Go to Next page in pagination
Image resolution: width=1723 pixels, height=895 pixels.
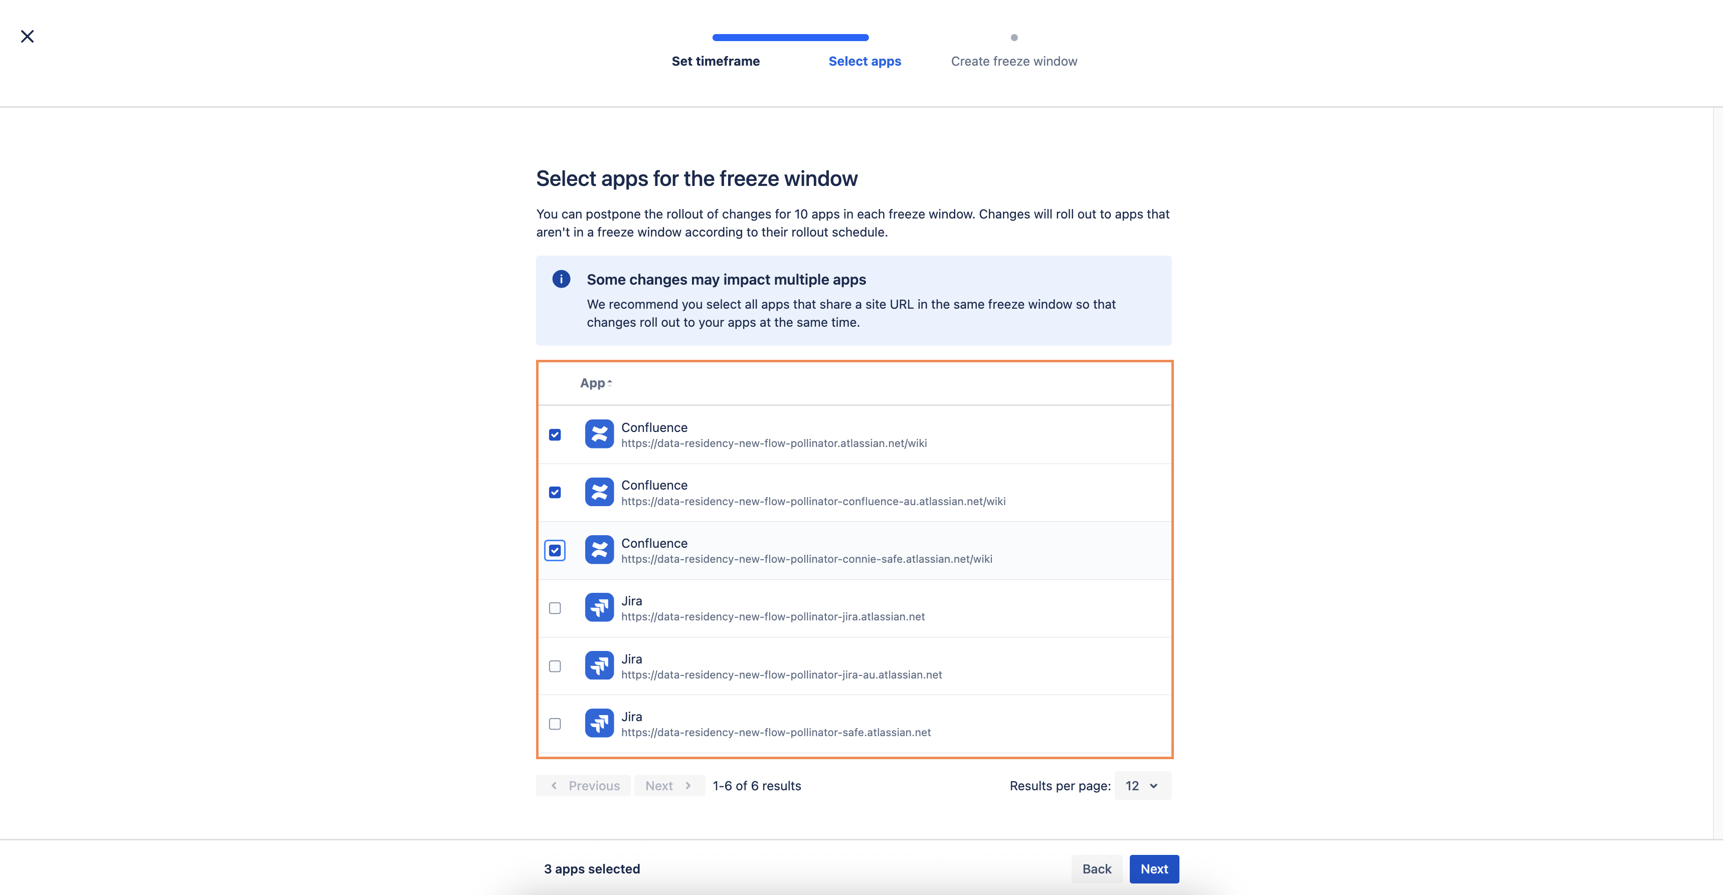pos(669,785)
